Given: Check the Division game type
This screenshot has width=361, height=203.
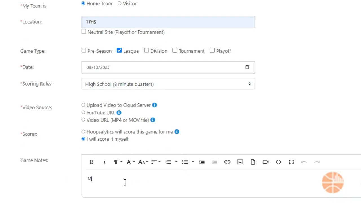Looking at the screenshot, I should 146,50.
